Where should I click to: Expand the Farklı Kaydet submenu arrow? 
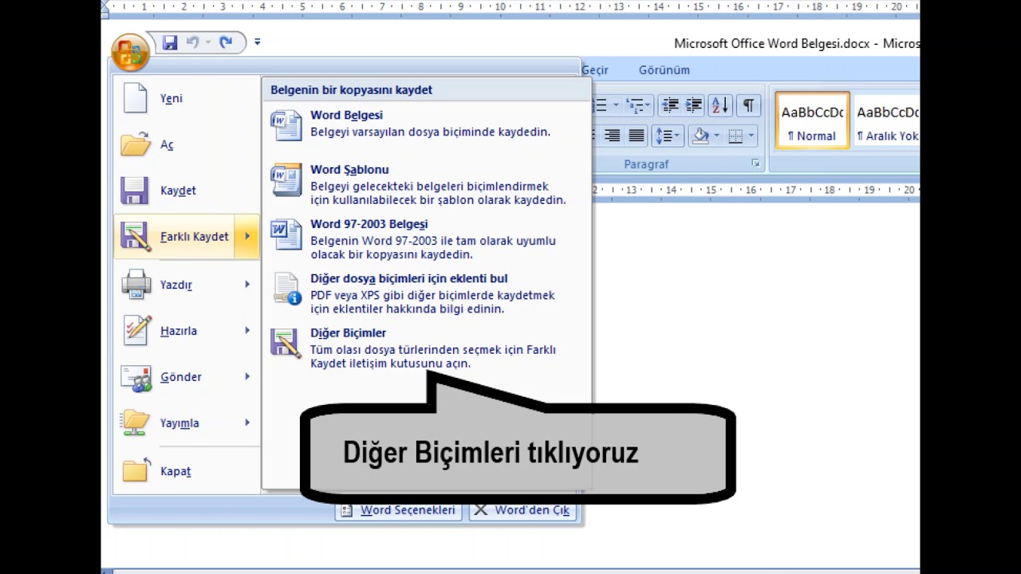[x=247, y=237]
